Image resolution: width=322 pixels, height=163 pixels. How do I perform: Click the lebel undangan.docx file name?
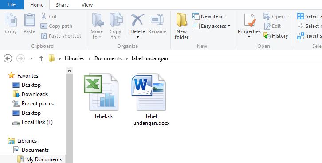click(151, 120)
